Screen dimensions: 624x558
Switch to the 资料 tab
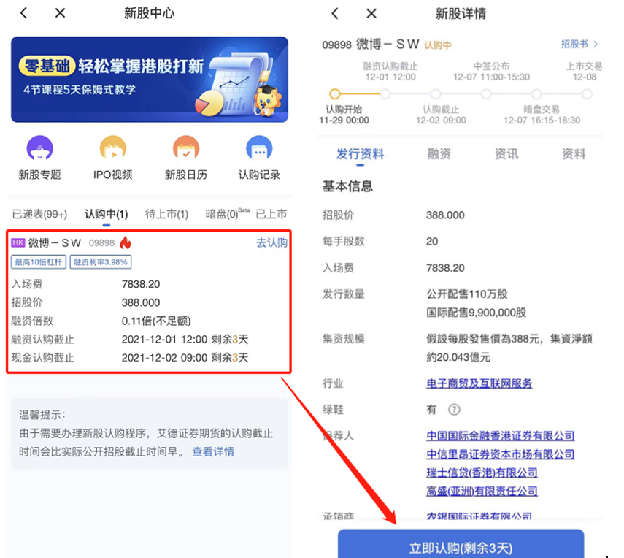pyautogui.click(x=574, y=153)
